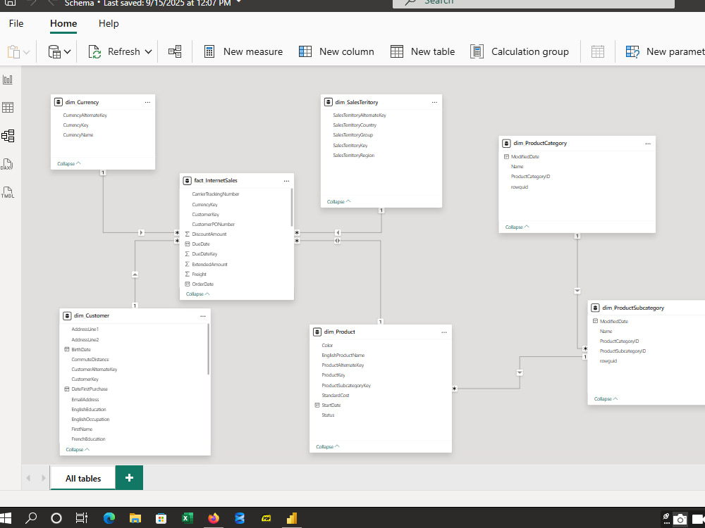Click the search box in title bar
The image size is (705, 528).
point(533,3)
